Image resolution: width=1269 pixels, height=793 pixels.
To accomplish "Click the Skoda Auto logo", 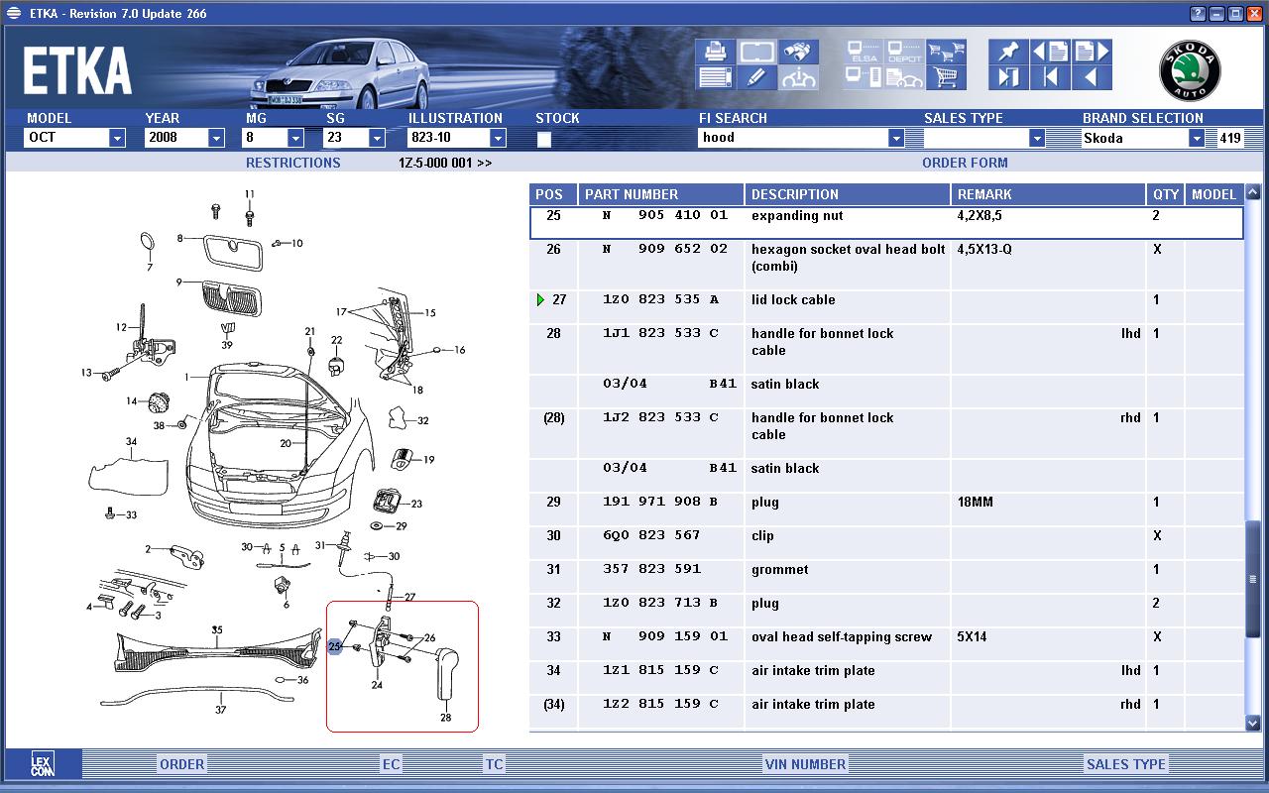I will [1190, 71].
